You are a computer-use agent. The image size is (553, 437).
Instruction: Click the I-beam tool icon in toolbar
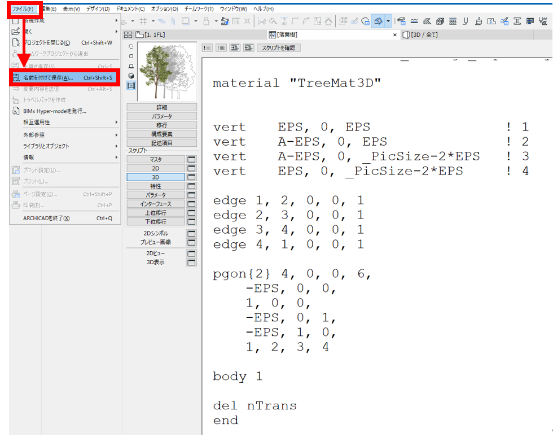click(517, 21)
